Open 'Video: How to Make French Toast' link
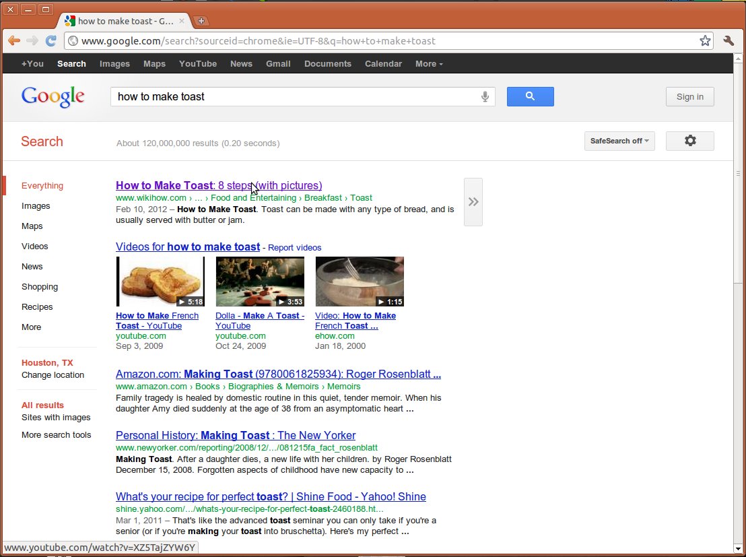 pos(355,321)
